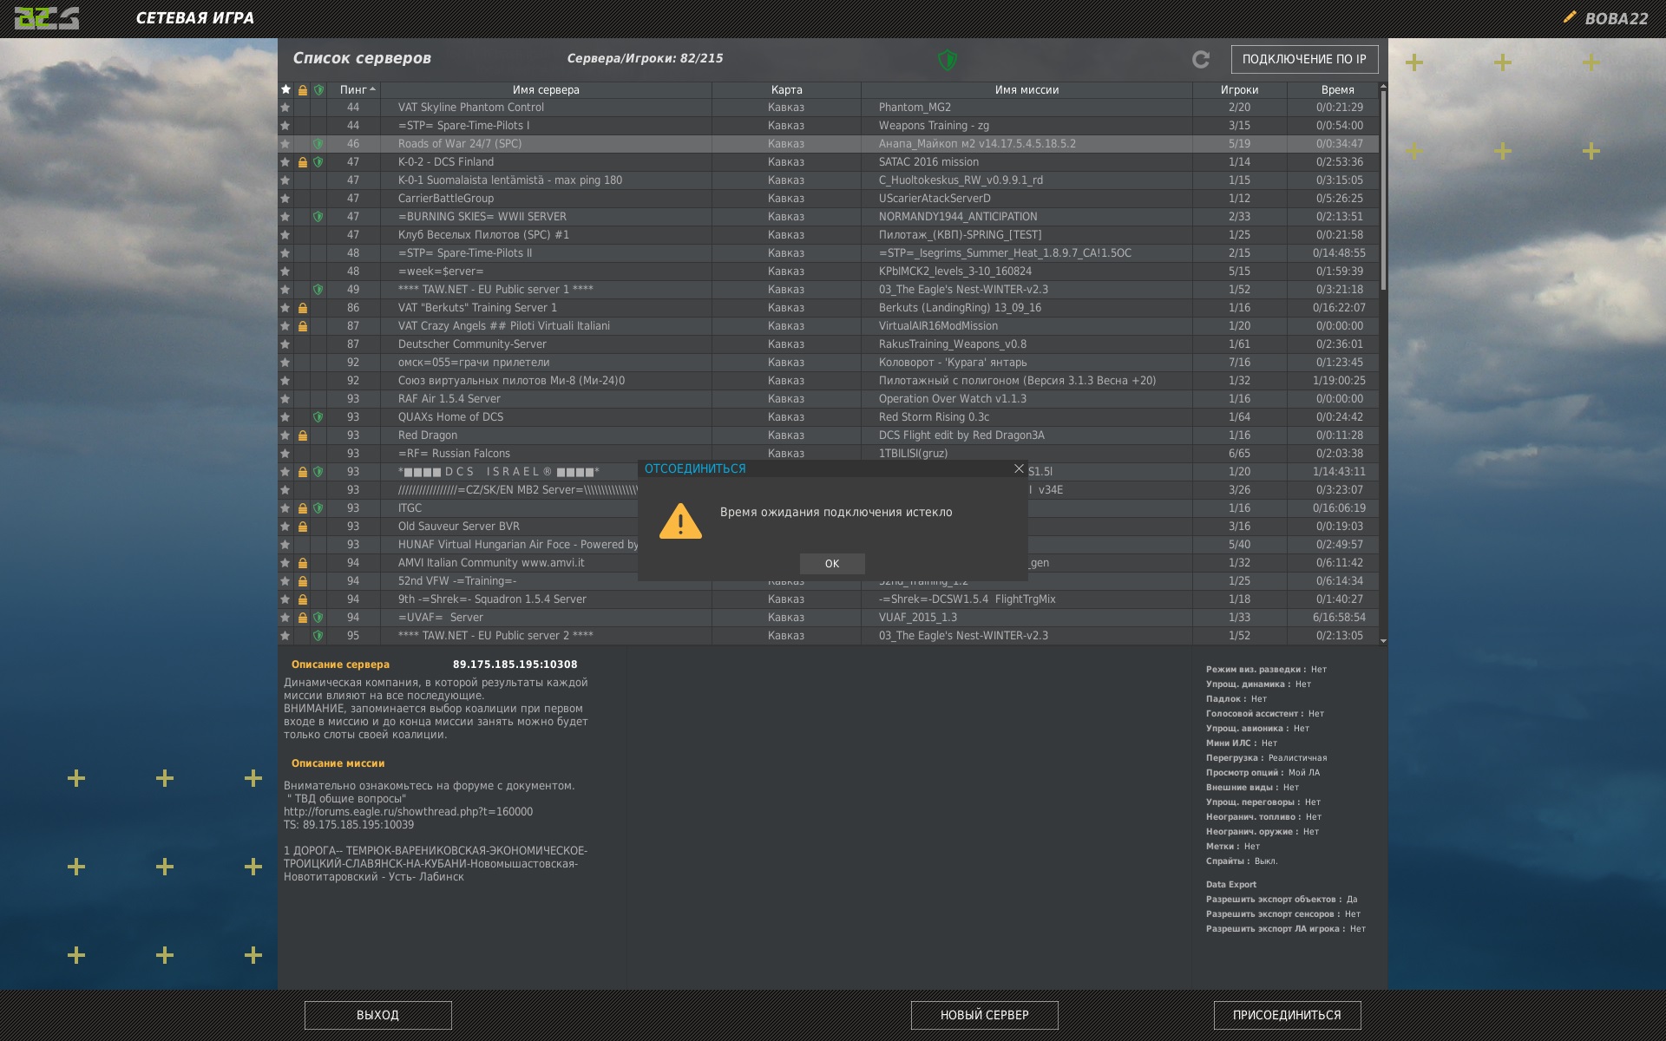Click the forums.eagle.ru showthread link

click(x=408, y=812)
